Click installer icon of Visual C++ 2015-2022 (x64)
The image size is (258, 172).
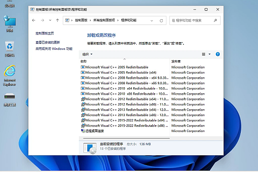83,120
